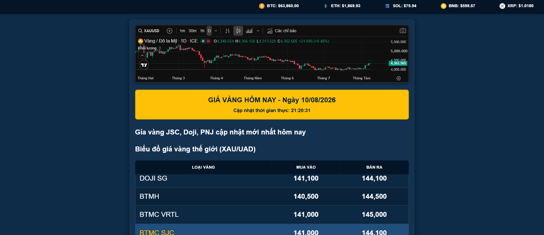
Task: Open the chart style dropdown chevron
Action: pos(258,31)
